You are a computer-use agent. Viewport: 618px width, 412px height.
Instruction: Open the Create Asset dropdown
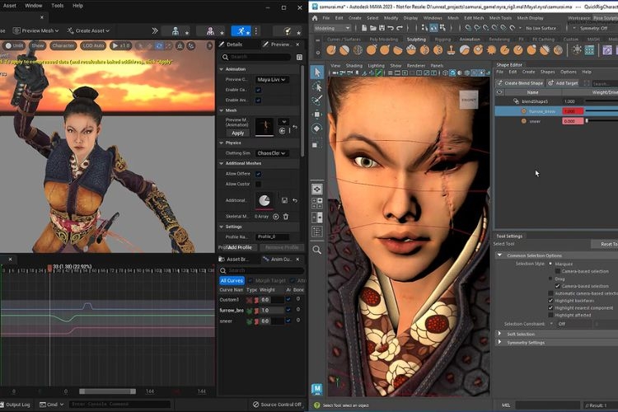coord(88,30)
